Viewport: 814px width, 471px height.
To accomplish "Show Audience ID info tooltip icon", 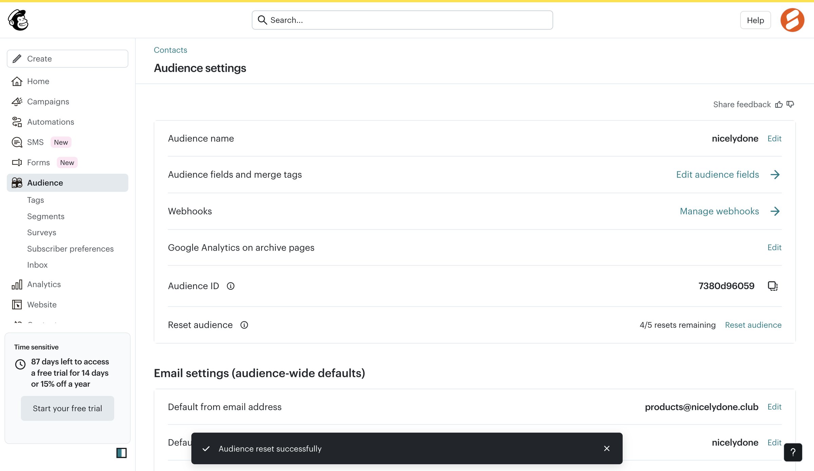I will tap(231, 286).
